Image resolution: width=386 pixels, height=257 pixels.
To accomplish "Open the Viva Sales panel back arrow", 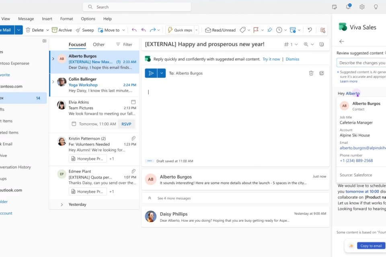I will click(342, 41).
